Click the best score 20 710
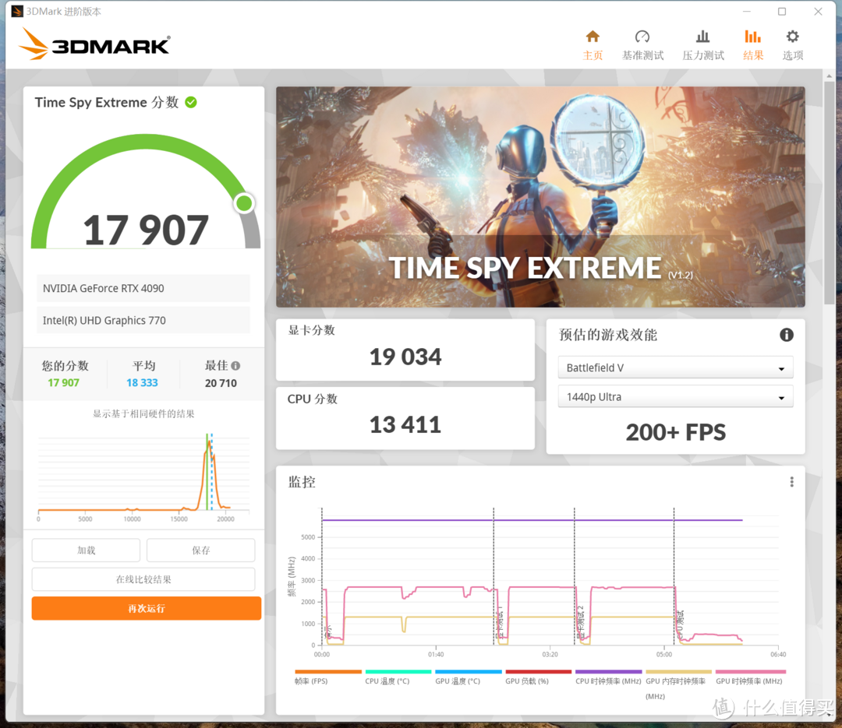842x728 pixels. pyautogui.click(x=221, y=383)
